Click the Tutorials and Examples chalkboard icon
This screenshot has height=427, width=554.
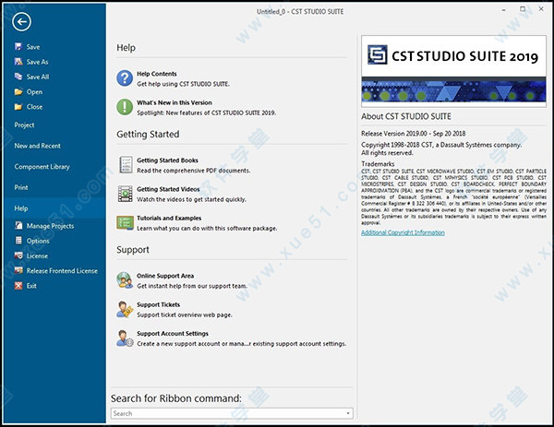tap(125, 222)
